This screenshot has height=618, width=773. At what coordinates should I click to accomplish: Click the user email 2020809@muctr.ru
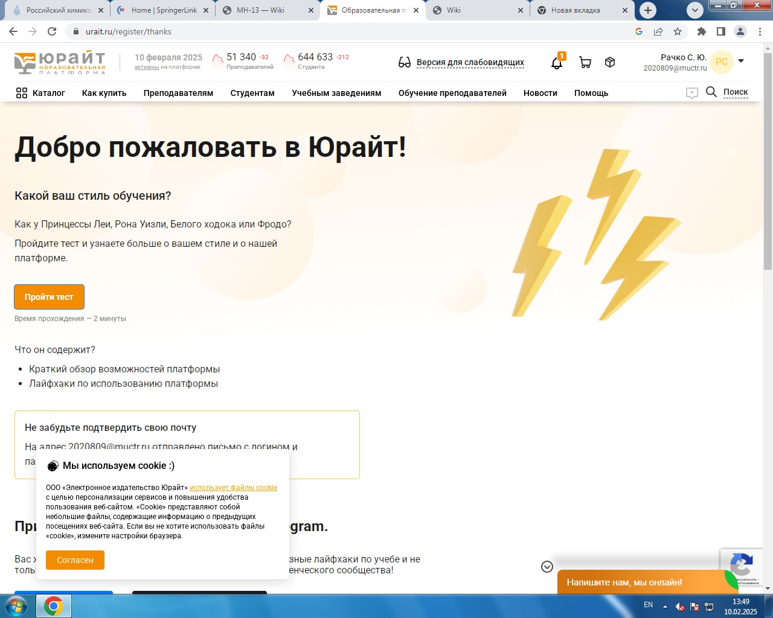(675, 68)
